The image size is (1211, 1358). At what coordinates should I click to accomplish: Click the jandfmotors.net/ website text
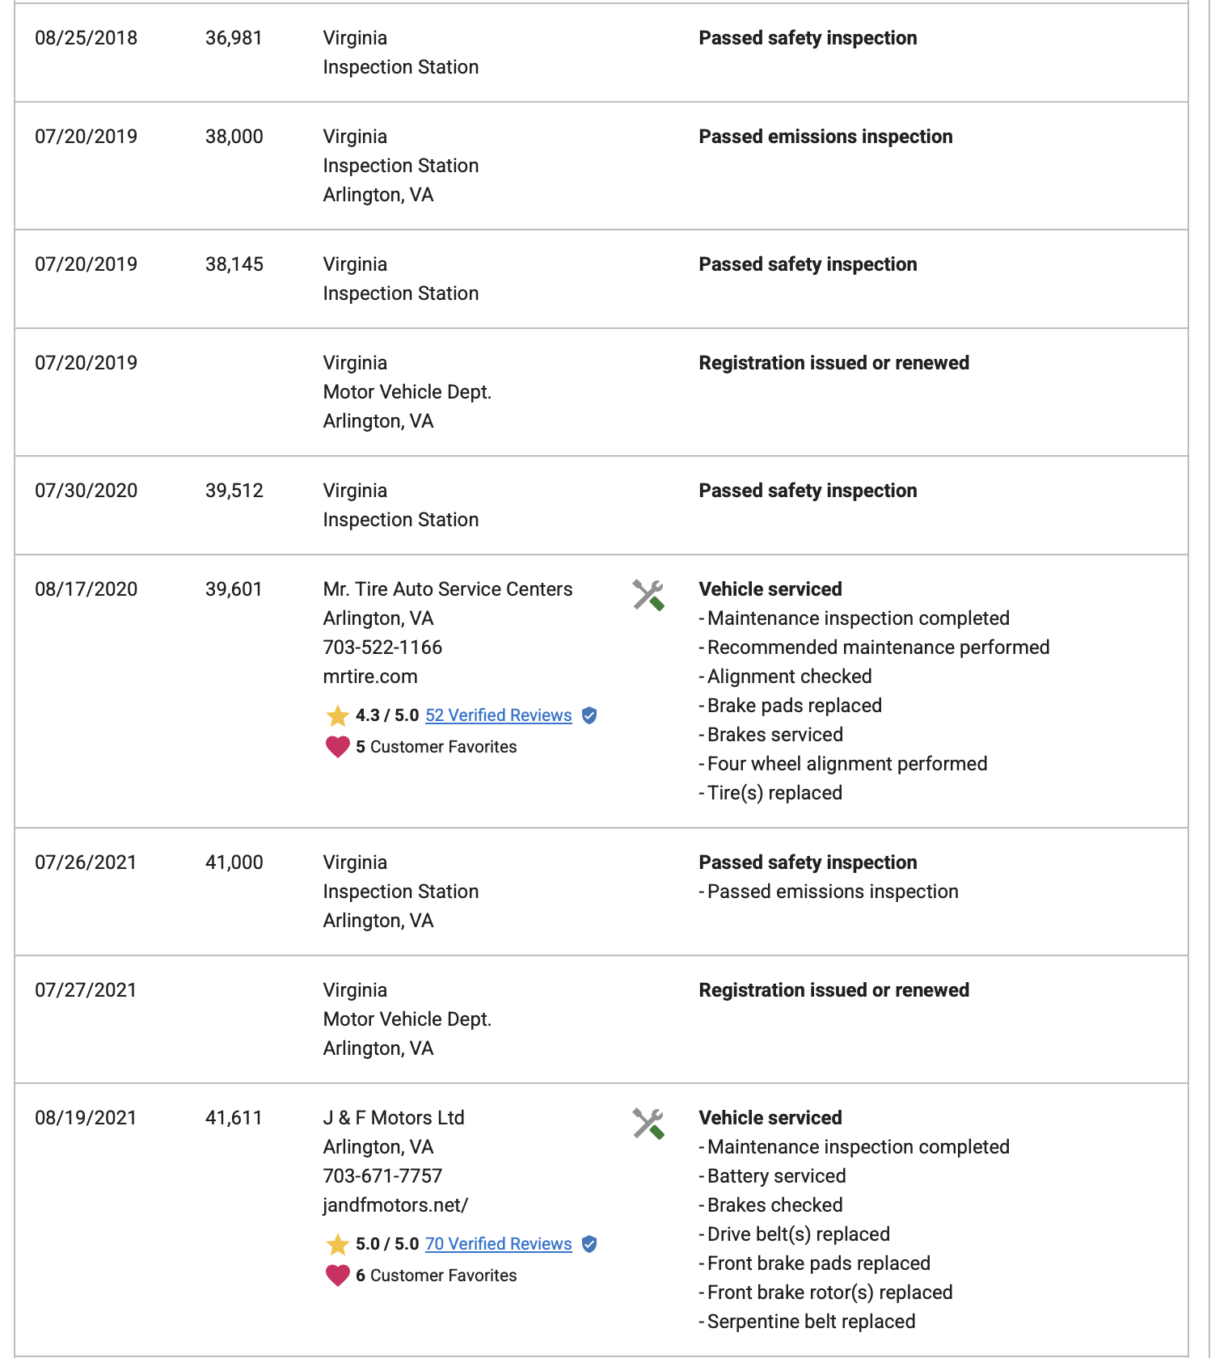pyautogui.click(x=395, y=1205)
